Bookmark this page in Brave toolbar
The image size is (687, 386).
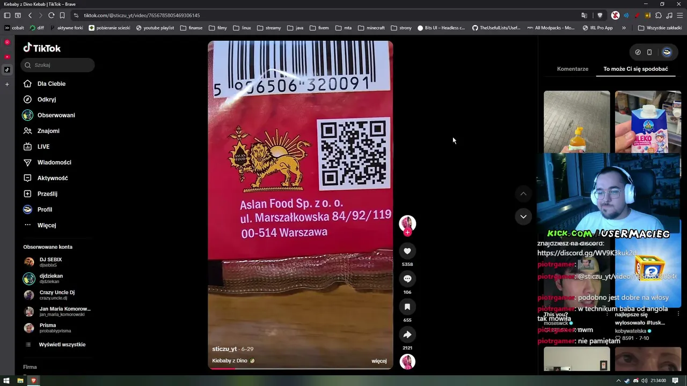[62, 16]
